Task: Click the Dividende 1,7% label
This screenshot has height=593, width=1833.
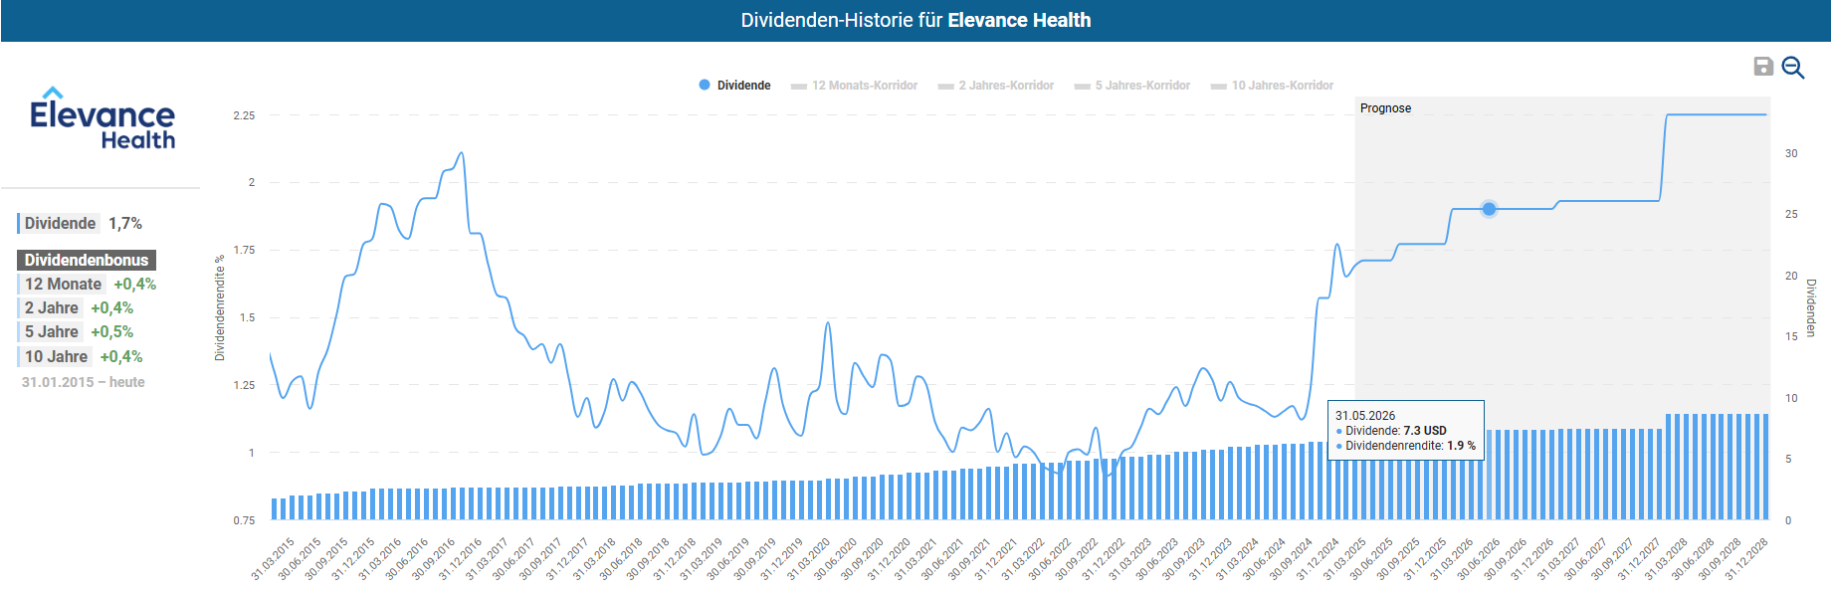Action: 82,224
